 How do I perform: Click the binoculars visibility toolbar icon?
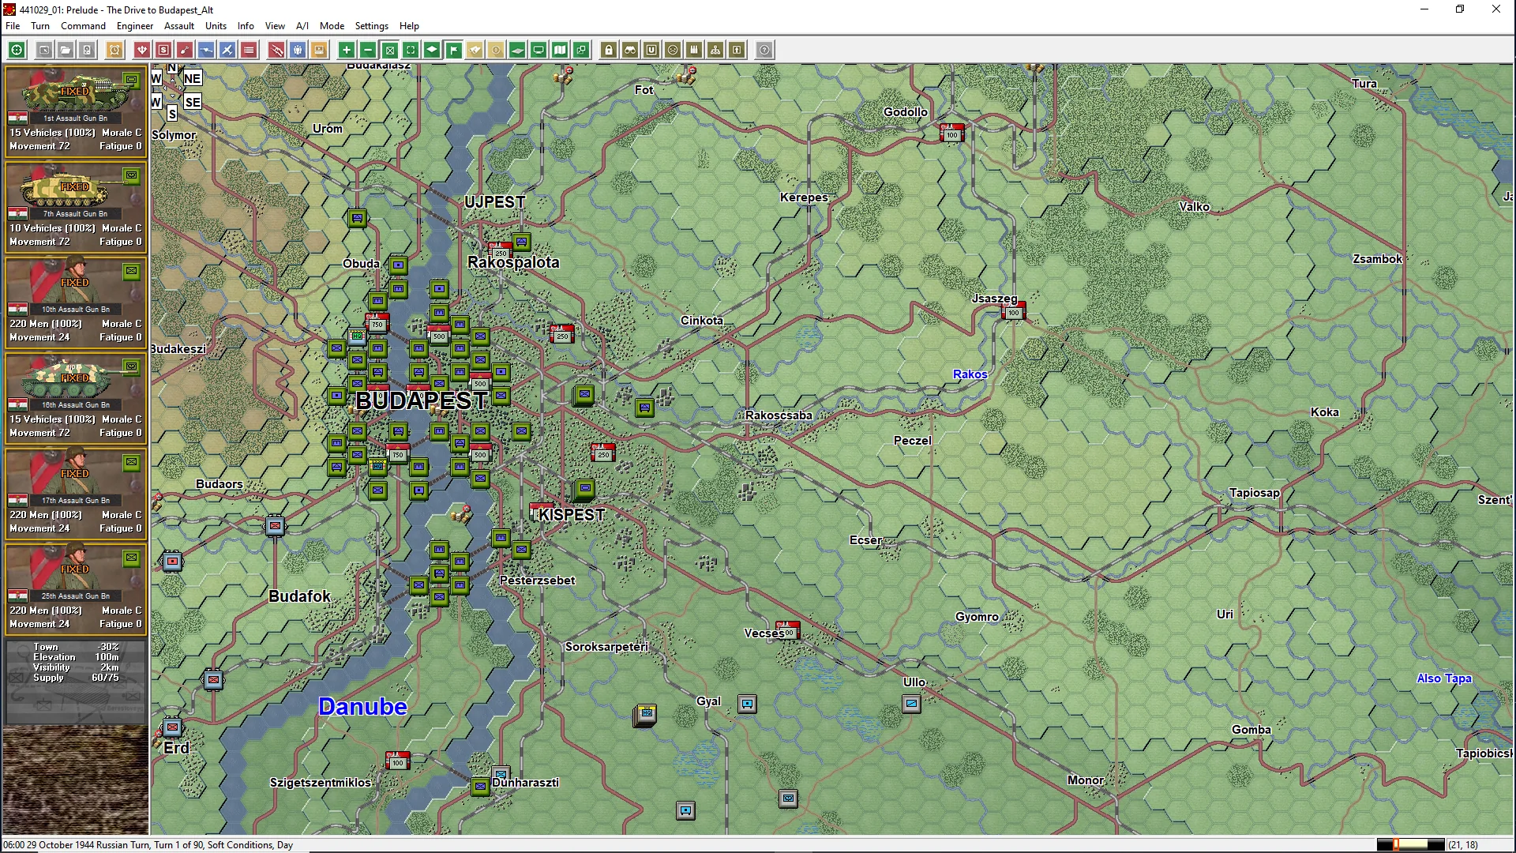(x=630, y=50)
